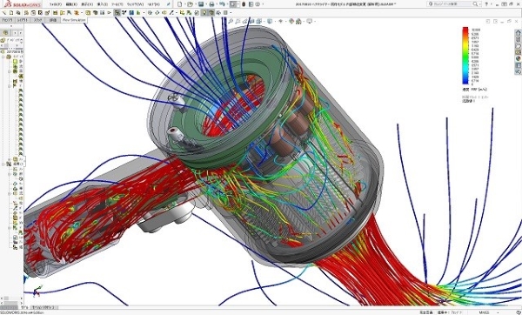Open the dropdown arrow beside the Save icon
Viewport: 522px width, 315px height.
(x=206, y=4)
